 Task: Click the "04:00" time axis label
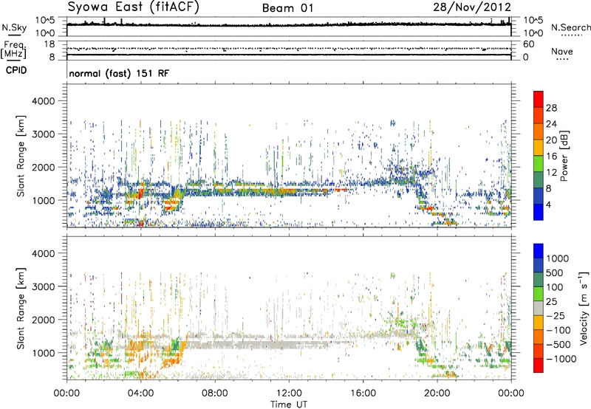(x=140, y=393)
